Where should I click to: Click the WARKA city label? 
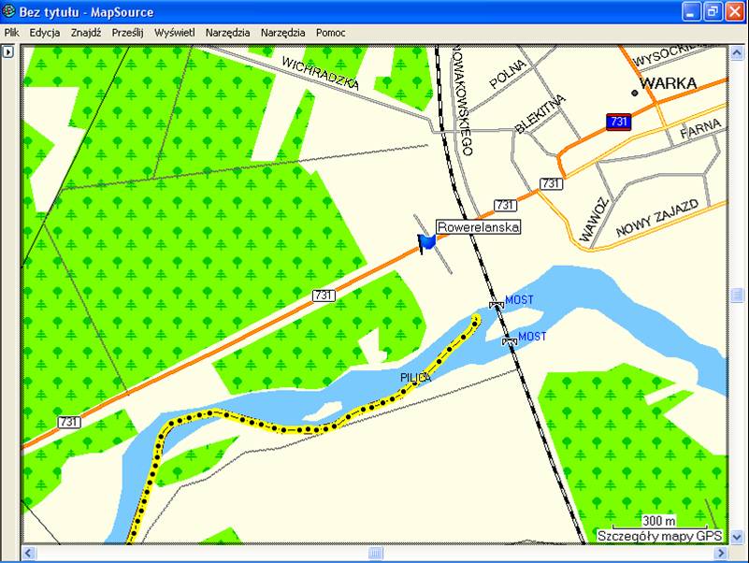(x=669, y=83)
